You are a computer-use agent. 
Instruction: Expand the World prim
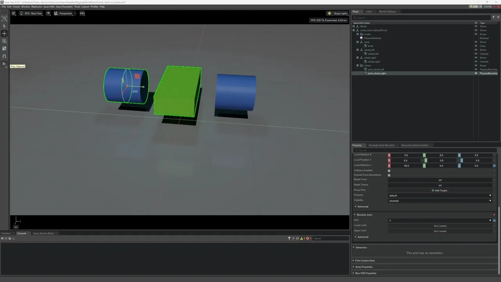354,26
